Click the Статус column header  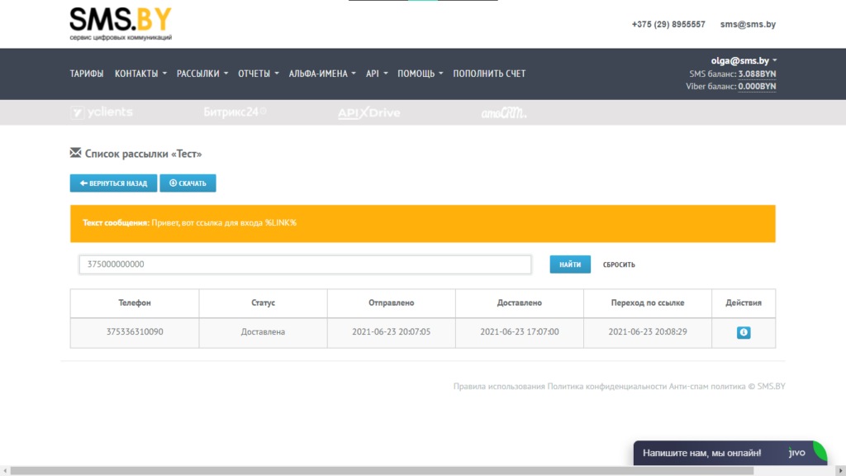(x=263, y=302)
